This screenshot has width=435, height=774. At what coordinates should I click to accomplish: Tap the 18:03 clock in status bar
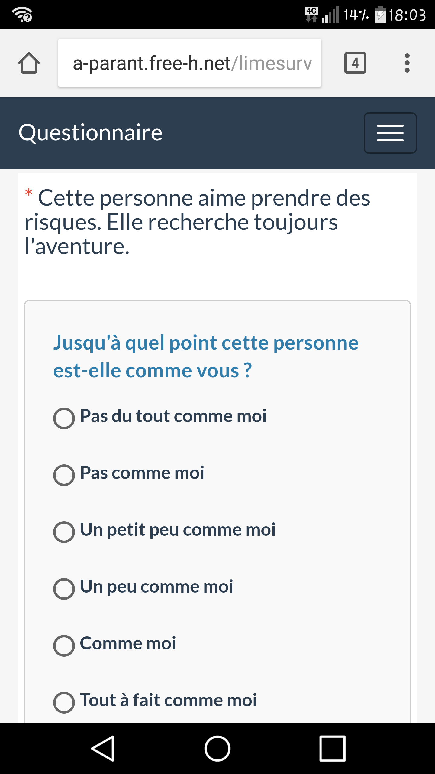click(x=407, y=15)
